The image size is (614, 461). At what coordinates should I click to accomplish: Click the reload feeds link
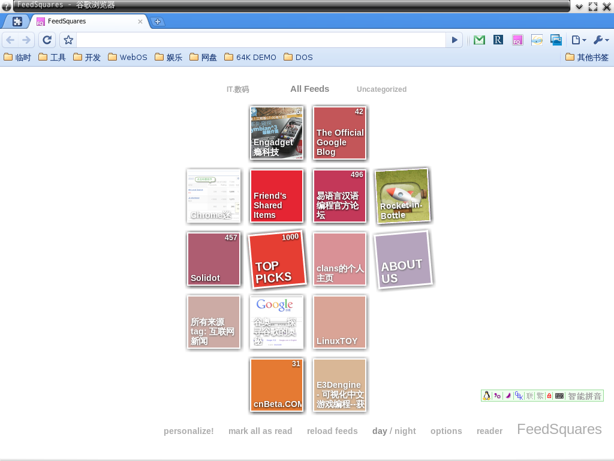332,431
